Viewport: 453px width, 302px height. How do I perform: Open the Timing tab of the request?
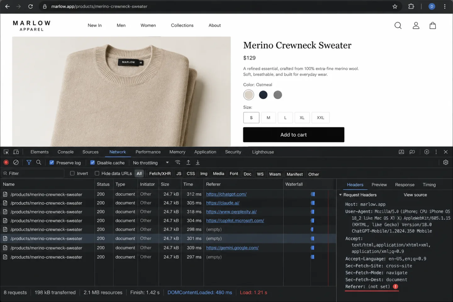pos(429,185)
